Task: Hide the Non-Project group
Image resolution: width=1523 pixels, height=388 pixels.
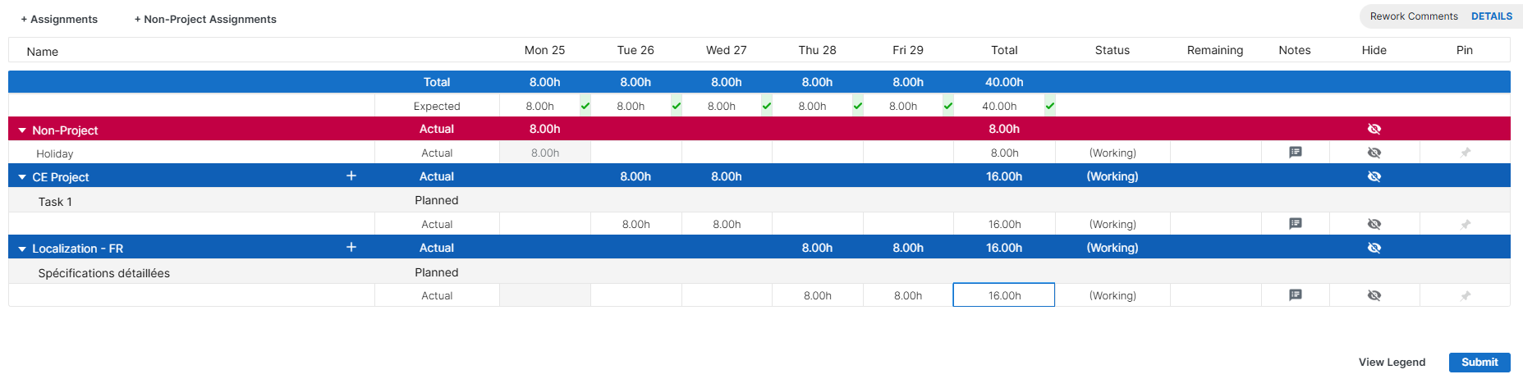Action: pos(1374,129)
